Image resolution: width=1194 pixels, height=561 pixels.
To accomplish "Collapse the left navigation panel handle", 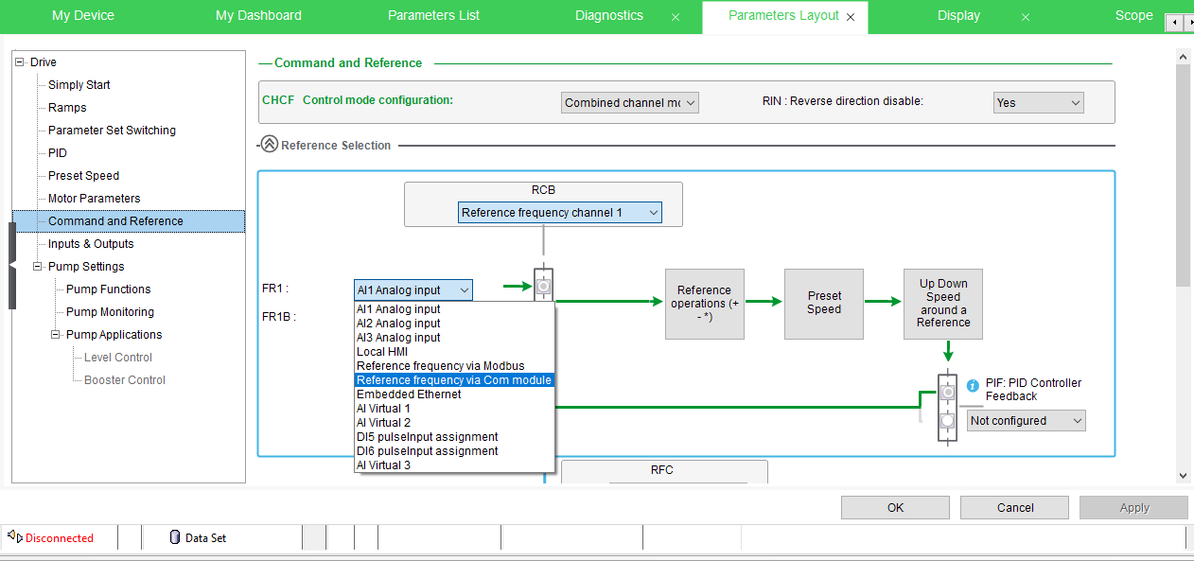I will point(12,266).
